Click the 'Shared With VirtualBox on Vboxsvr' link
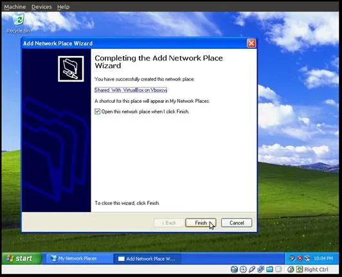The height and width of the screenshot is (277, 342). [x=130, y=90]
